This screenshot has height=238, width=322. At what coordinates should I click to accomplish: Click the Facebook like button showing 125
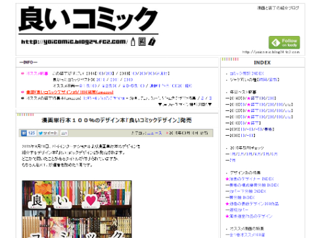(28, 133)
